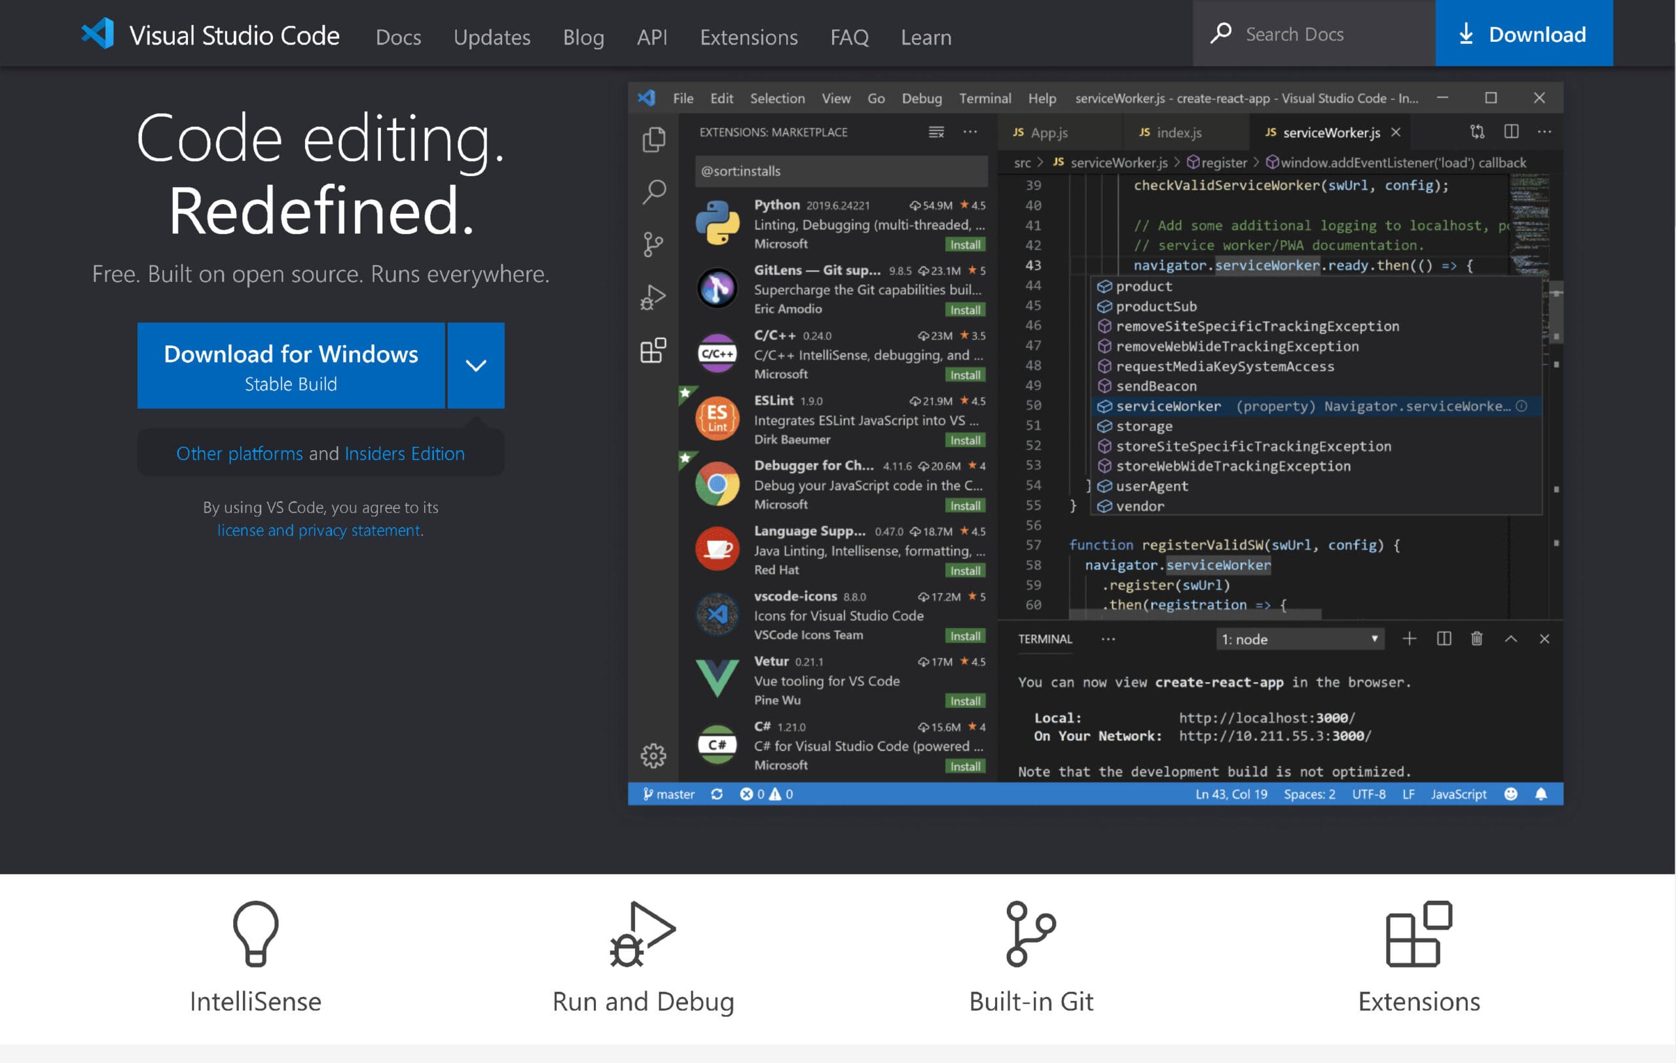Viewport: 1676px width, 1063px height.
Task: Click the Run and Debug activity icon
Action: click(x=652, y=298)
